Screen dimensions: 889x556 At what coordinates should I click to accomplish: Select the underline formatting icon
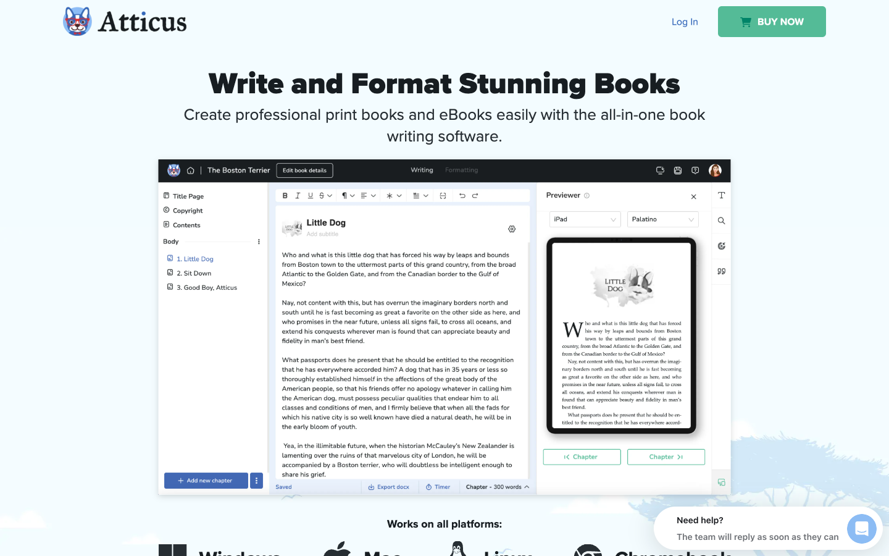(x=310, y=195)
